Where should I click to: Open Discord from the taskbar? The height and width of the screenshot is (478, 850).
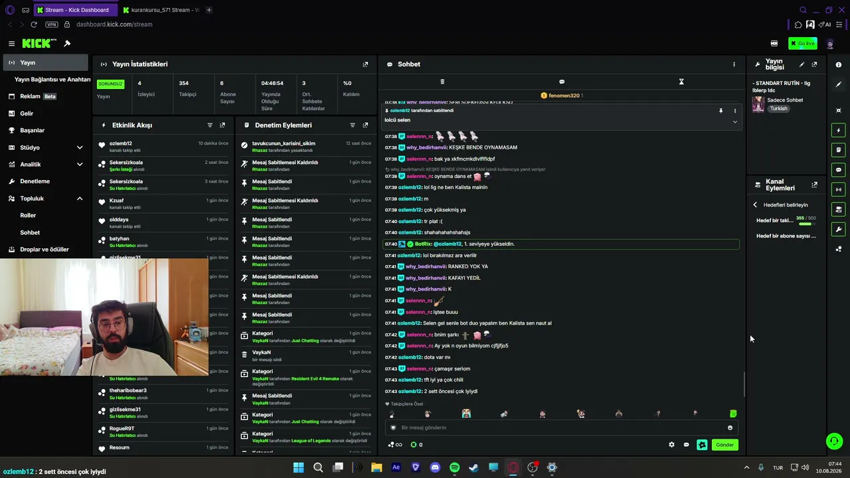(x=435, y=467)
